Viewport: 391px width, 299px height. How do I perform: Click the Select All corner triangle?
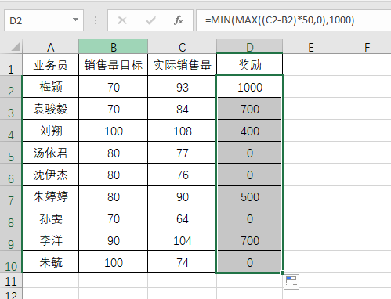15,47
